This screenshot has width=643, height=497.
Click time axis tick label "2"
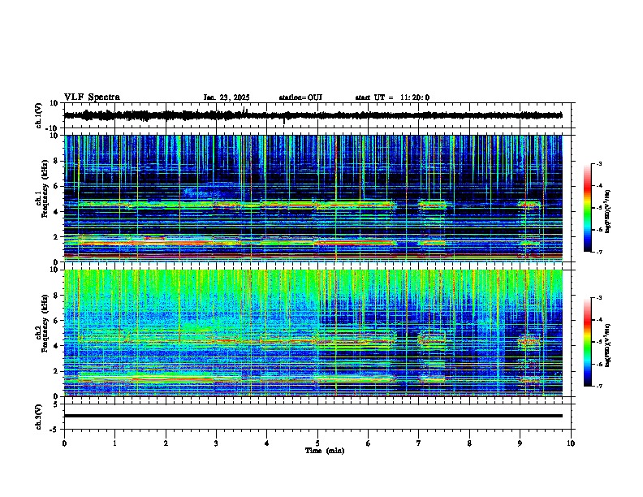tap(166, 443)
